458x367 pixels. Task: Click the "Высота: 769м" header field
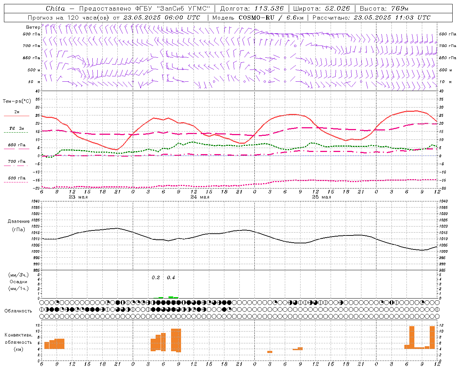384,9
